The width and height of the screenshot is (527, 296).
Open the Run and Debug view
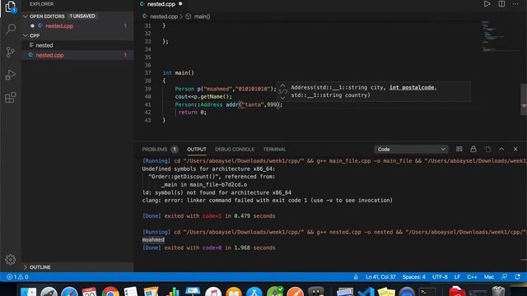coord(11,75)
